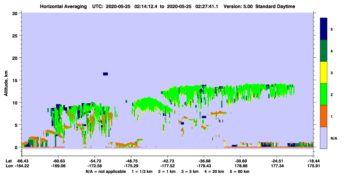Click the '2 = 1 km' legend note
This screenshot has width=348, height=179.
[x=167, y=171]
